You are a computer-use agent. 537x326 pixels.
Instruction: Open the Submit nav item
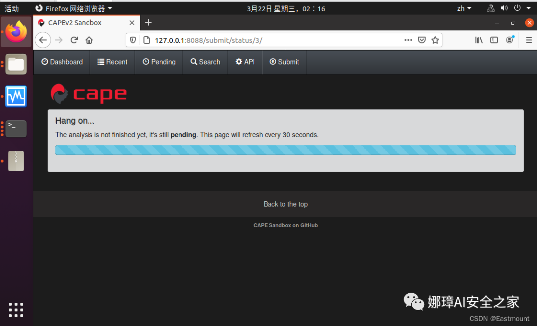(284, 62)
